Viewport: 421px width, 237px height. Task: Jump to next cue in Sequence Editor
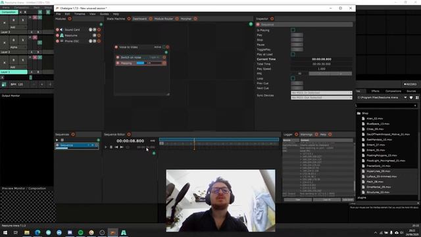click(122, 147)
